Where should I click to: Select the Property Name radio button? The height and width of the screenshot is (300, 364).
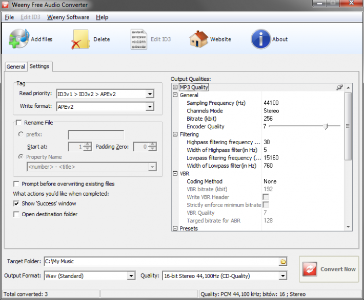pyautogui.click(x=21, y=157)
